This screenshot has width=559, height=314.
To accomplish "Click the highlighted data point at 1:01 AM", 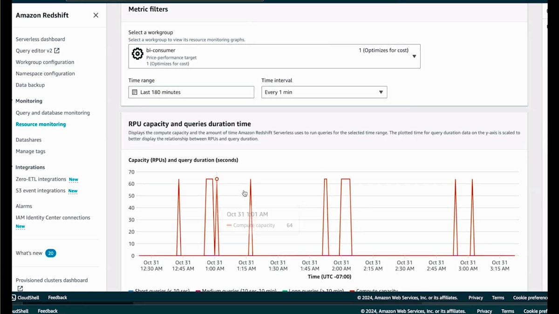I will 217,179.
